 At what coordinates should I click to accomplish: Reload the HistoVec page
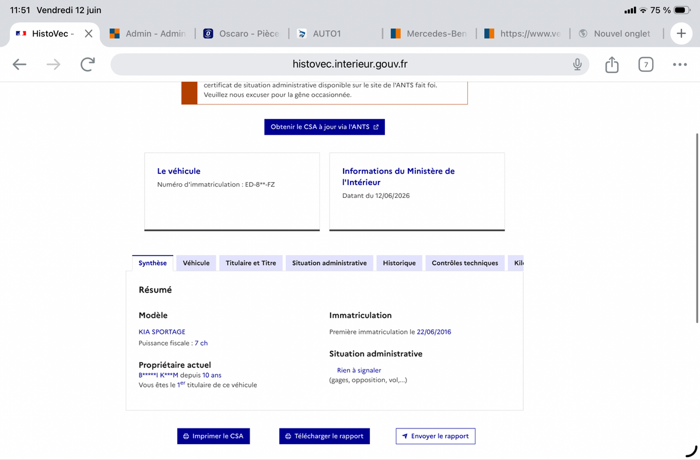[x=87, y=64]
